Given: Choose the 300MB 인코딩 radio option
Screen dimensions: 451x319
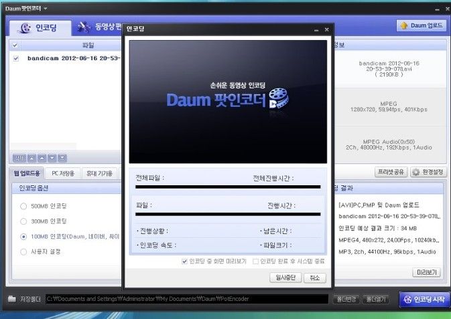Looking at the screenshot, I should 23,221.
